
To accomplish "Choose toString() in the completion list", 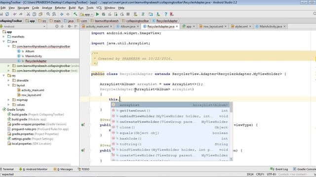I will point(170,144).
